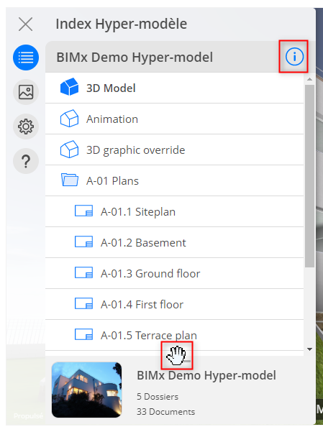Select the 3D Model cube icon
This screenshot has width=323, height=432.
pos(69,87)
